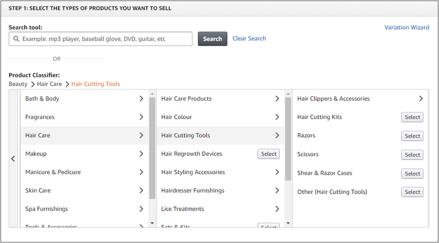Expand the Fragrances category chevron

[141, 117]
